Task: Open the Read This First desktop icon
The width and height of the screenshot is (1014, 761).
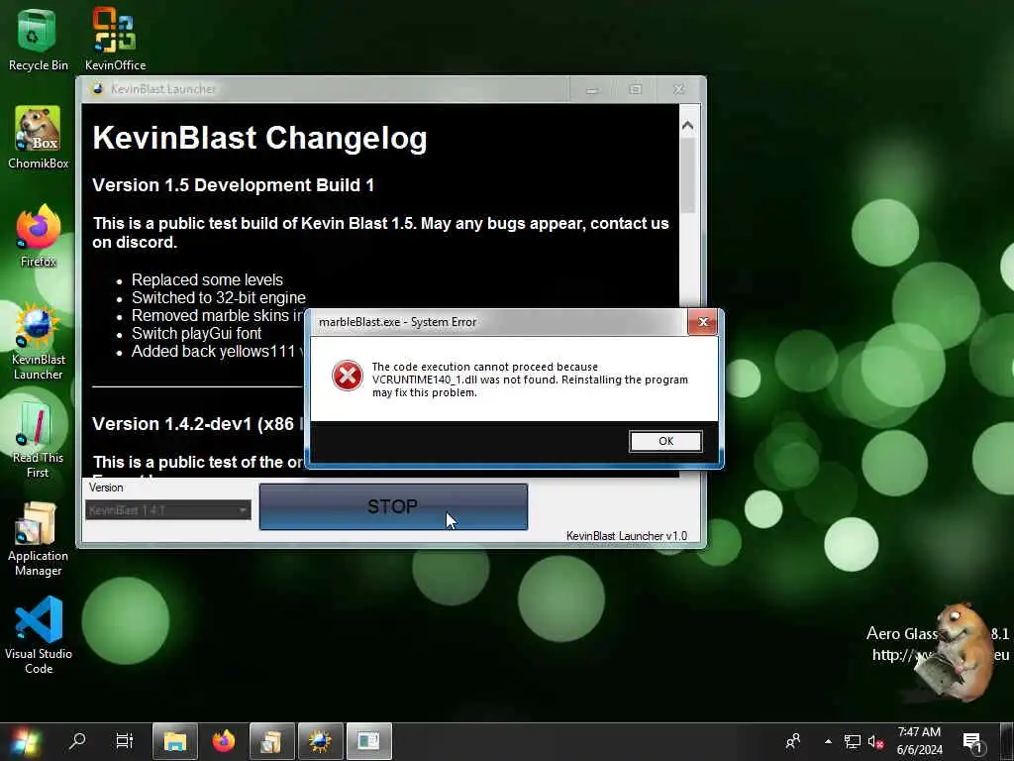Action: point(38,440)
